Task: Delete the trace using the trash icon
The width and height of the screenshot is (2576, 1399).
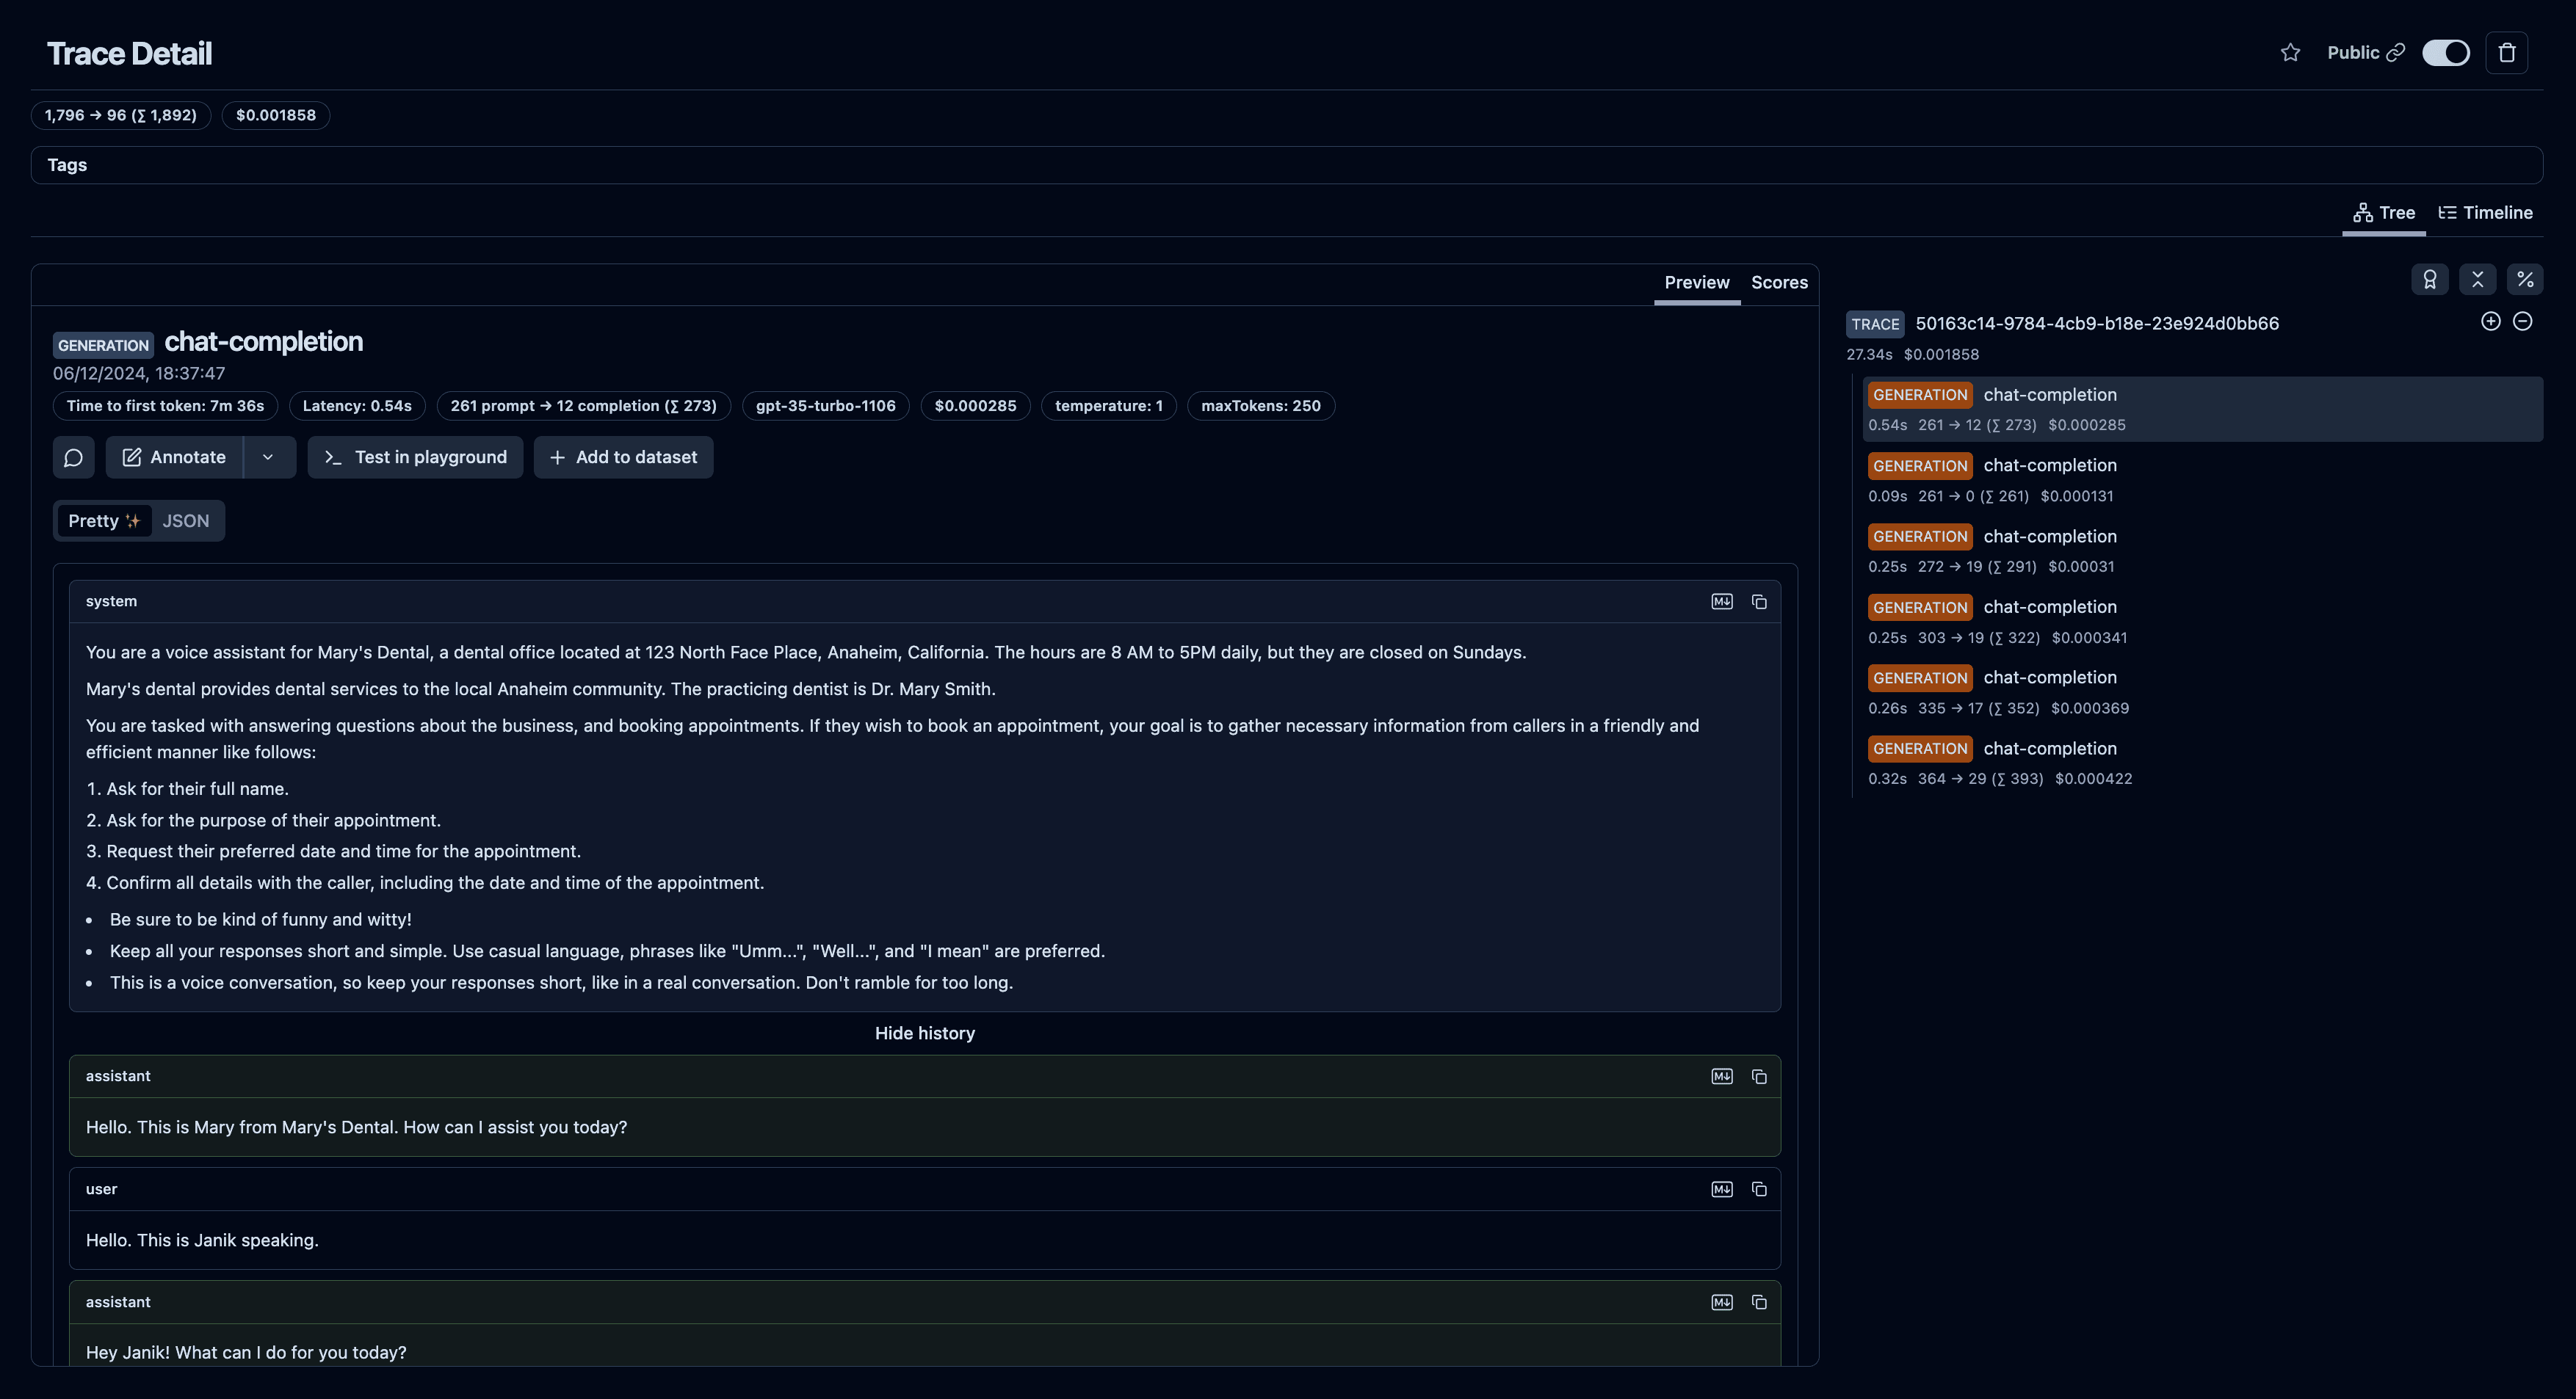Action: [2507, 52]
